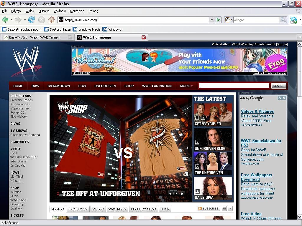Expand the address bar URL history dropdown
The width and height of the screenshot is (302, 226).
(212, 20)
